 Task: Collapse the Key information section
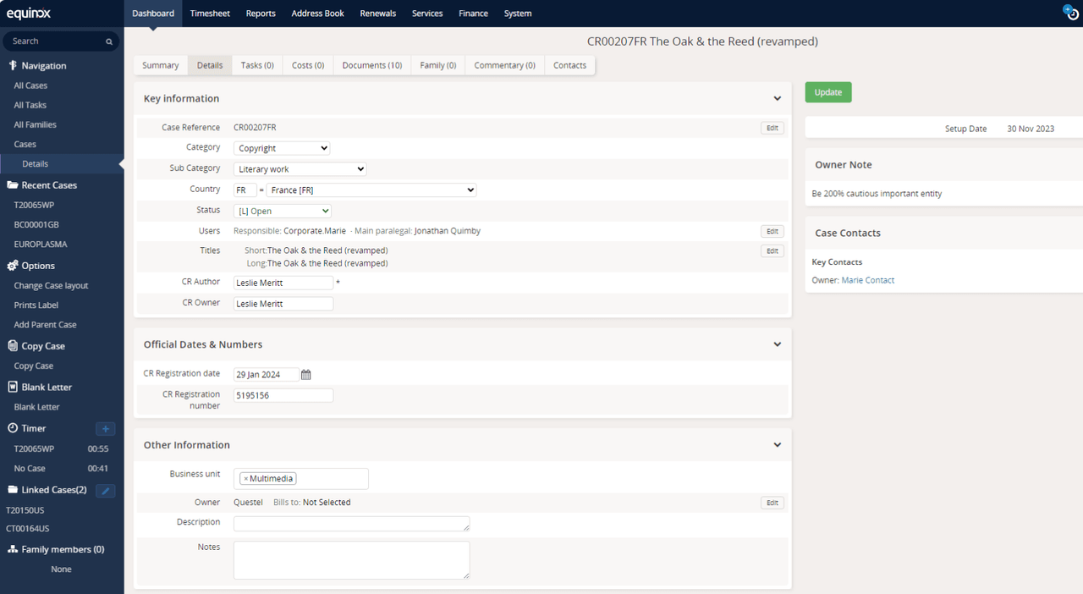[x=777, y=98]
